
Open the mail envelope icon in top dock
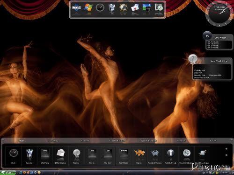[135, 8]
